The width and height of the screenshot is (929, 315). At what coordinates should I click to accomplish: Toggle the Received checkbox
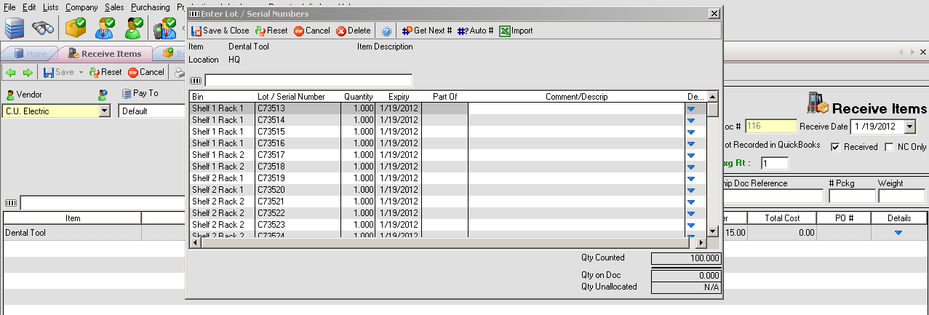click(835, 147)
